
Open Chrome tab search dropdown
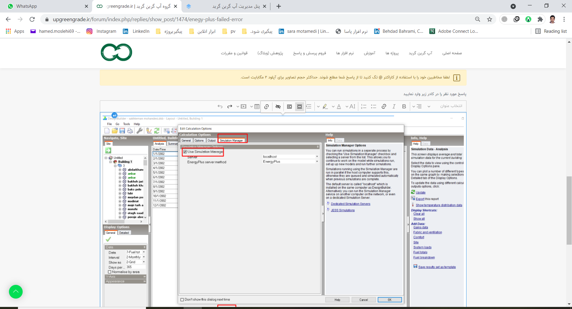[x=513, y=6]
